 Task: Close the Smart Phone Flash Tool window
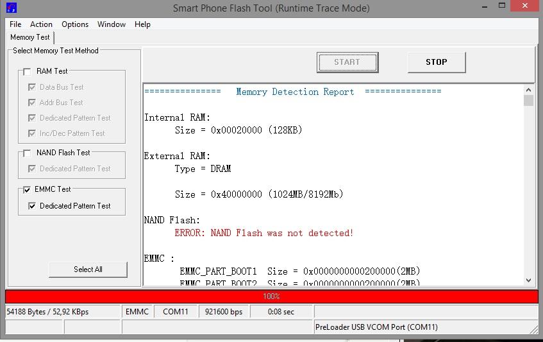525,6
